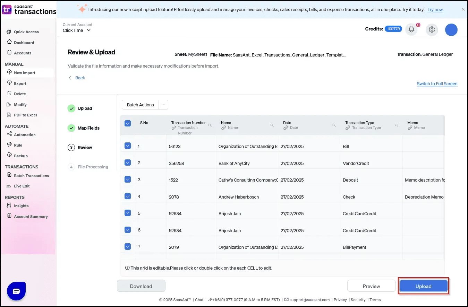Open settings via the gear icon

[x=432, y=29]
